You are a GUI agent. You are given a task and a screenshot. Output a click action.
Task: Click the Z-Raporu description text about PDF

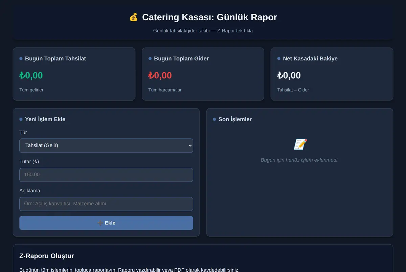point(129,270)
